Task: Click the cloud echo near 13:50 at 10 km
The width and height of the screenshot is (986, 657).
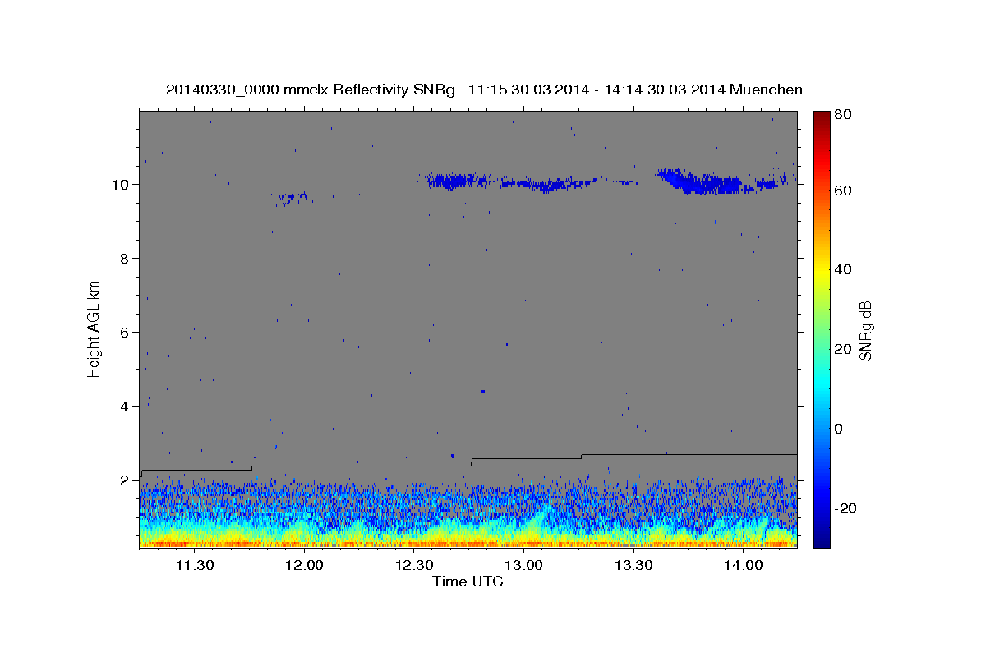Action: pos(704,182)
